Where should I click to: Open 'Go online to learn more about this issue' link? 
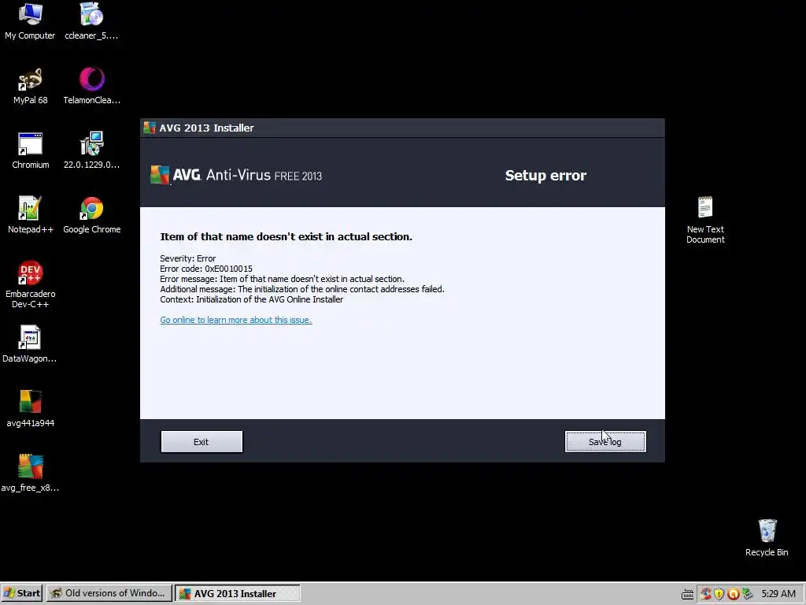click(x=236, y=320)
